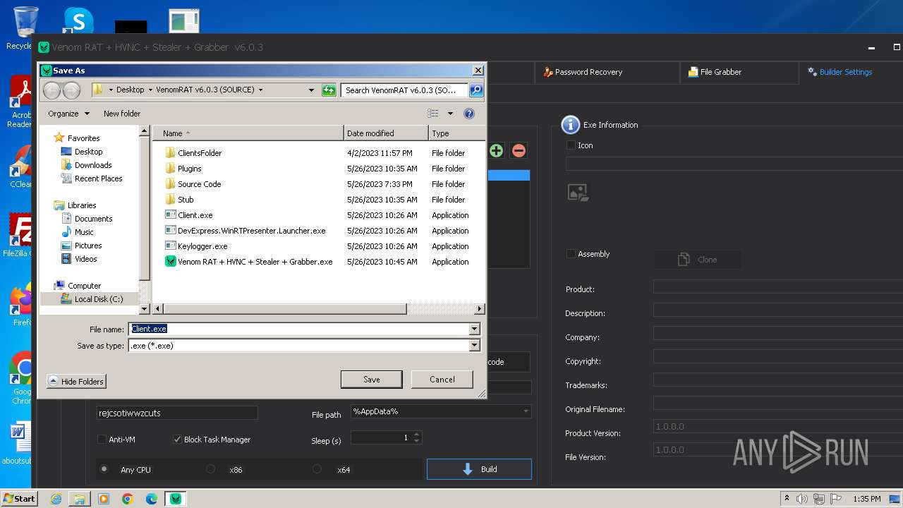Image resolution: width=903 pixels, height=508 pixels.
Task: Click the forward arrow in Save As dialog
Action: click(71, 90)
